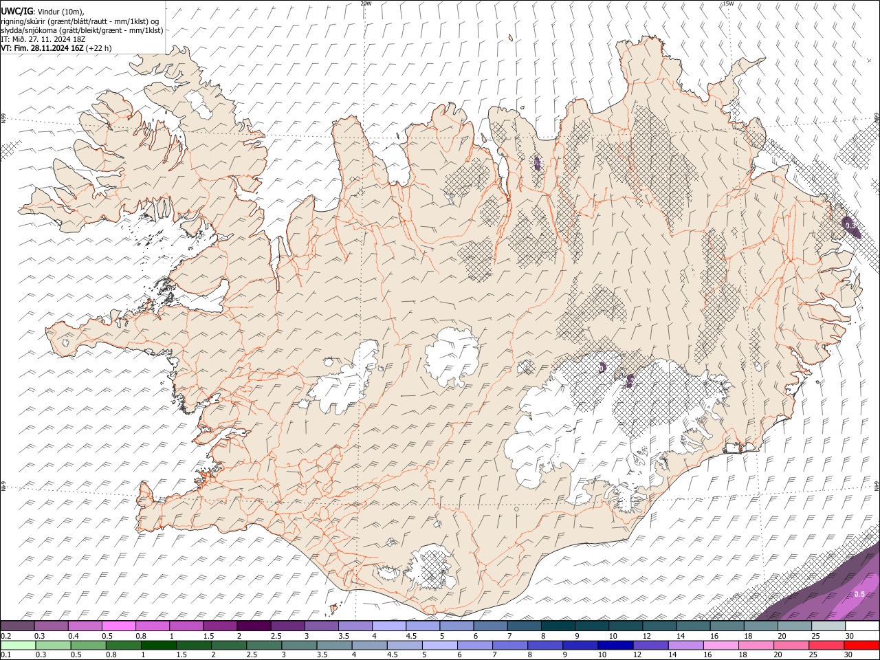Choose the white 30 swatch in upper scale
This screenshot has width=880, height=660.
[862, 626]
